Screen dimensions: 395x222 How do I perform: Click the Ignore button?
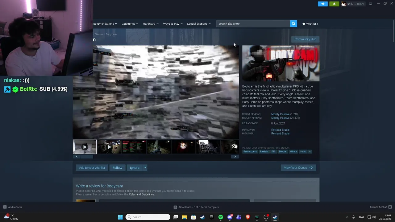135,168
